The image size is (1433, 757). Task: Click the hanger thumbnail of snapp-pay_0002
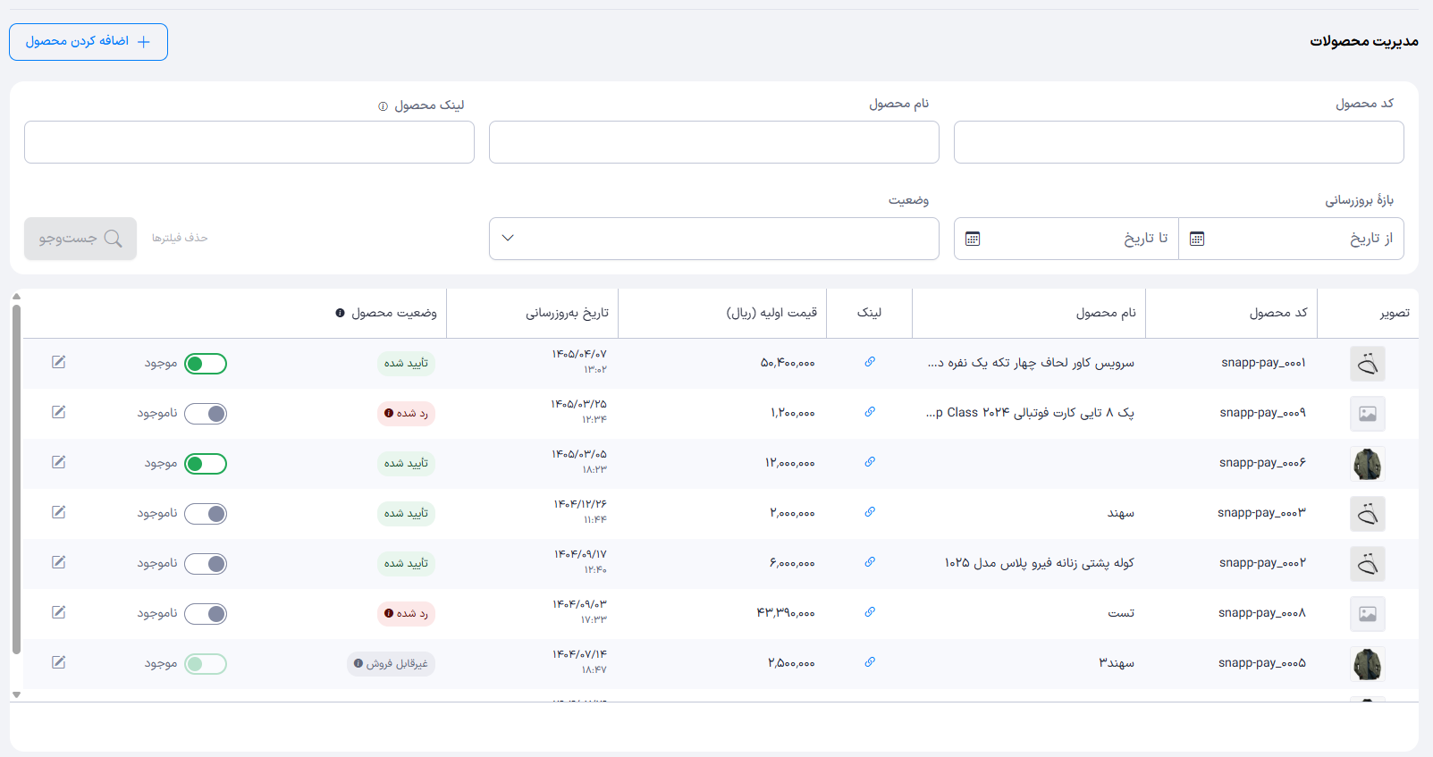(1368, 564)
